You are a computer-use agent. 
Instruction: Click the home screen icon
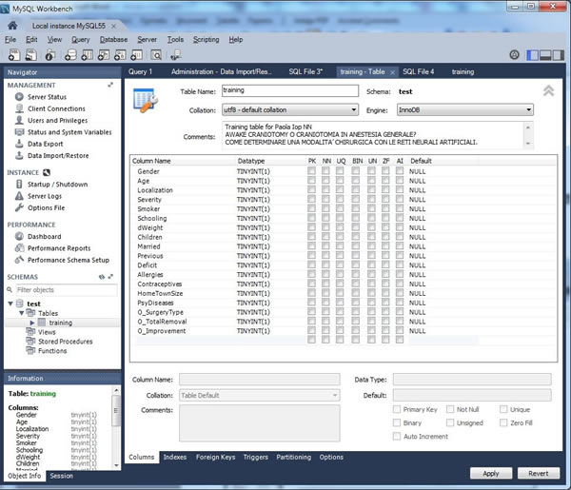[x=12, y=26]
